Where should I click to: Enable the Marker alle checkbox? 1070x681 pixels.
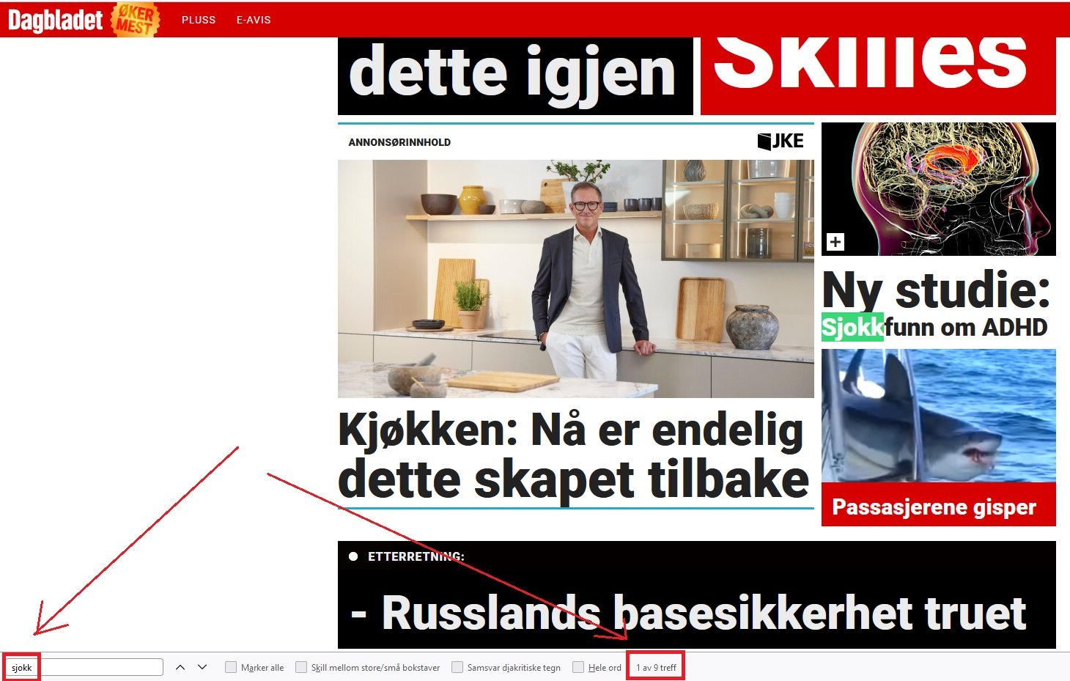point(231,667)
